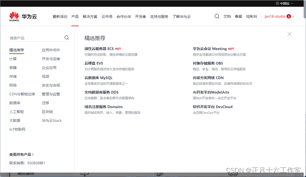
Task: Select the 大数据 category
Action: 15,120
